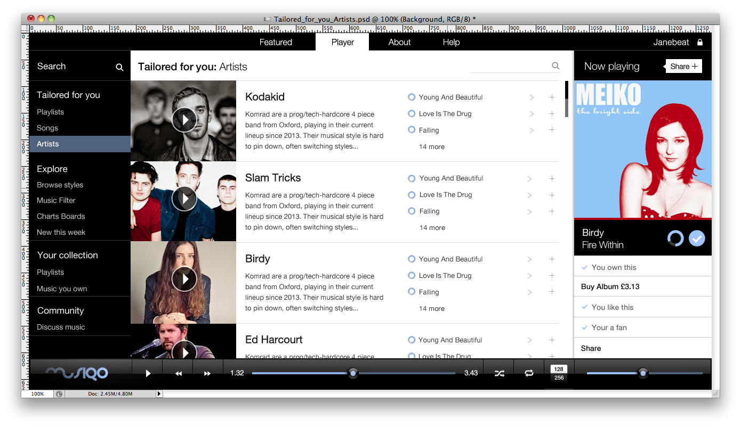This screenshot has height=427, width=741.
Task: Expand chevron for Birdy's Young And Beautiful
Action: coord(530,259)
